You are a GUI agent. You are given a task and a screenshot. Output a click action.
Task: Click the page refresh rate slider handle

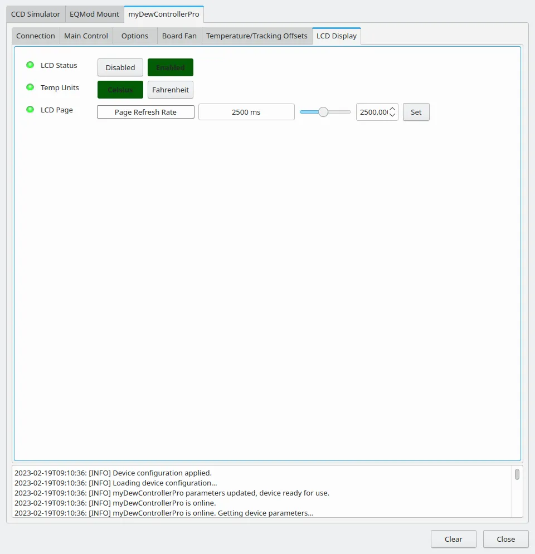pos(323,112)
